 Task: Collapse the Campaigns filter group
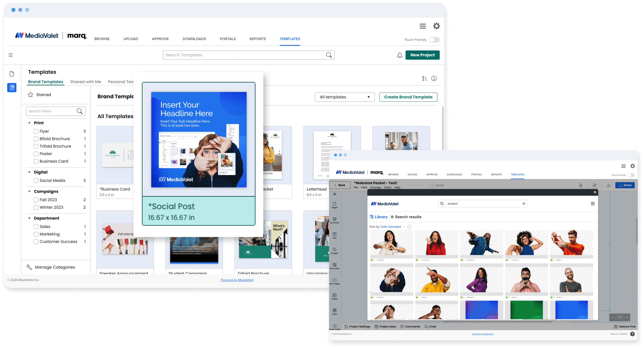(x=29, y=191)
